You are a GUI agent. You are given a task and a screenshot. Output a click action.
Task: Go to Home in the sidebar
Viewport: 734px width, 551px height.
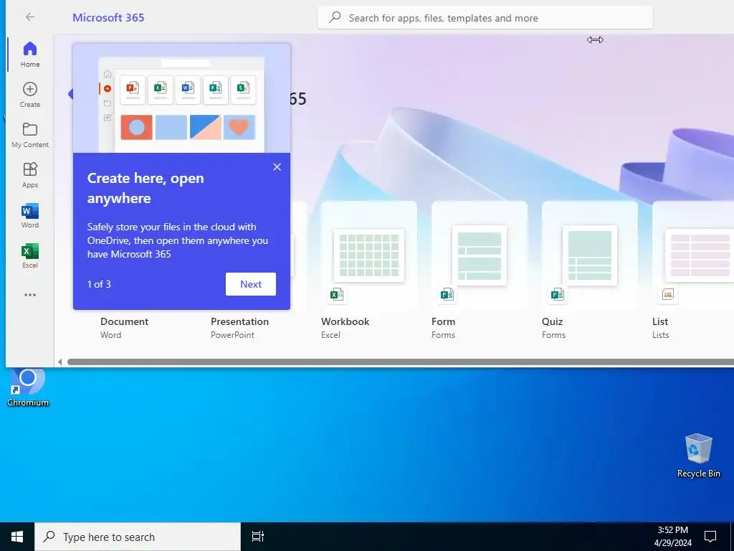pos(30,55)
